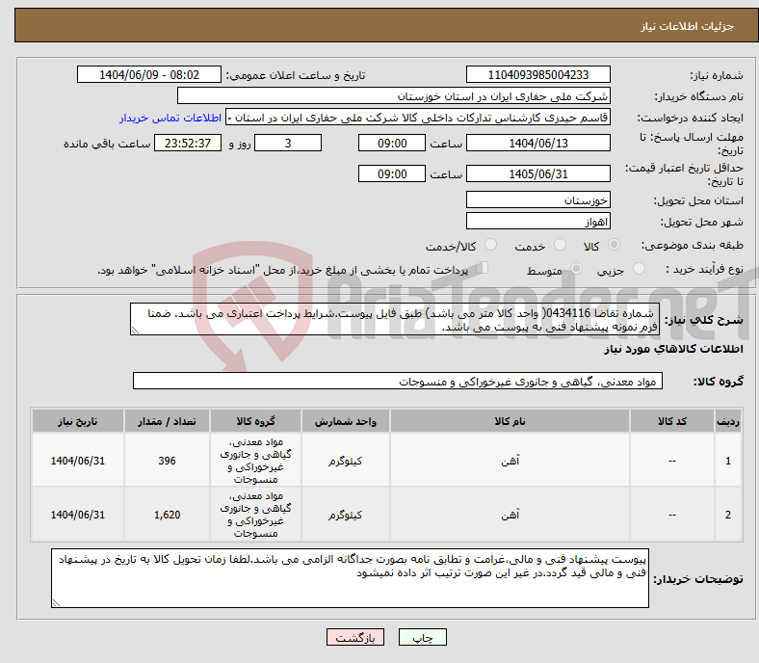
Task: Click date 1404/06/31 in row 1
Action: (x=78, y=461)
